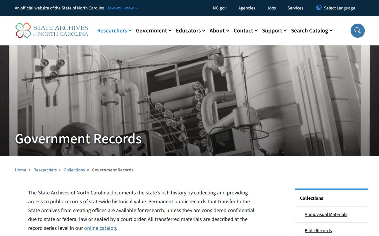Click the Government Records hero image
379x236 pixels.
point(189,101)
